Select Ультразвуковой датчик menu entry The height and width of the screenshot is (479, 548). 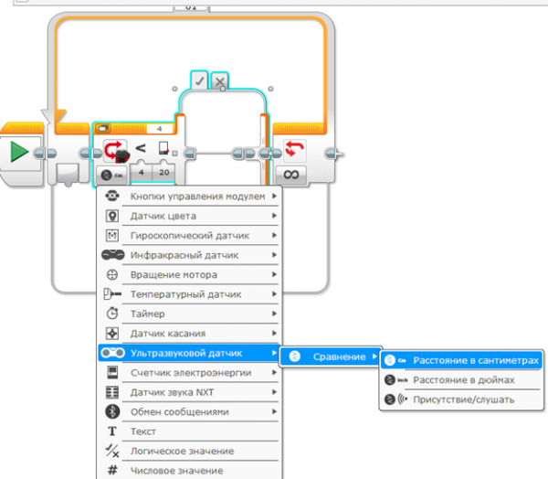pyautogui.click(x=189, y=353)
